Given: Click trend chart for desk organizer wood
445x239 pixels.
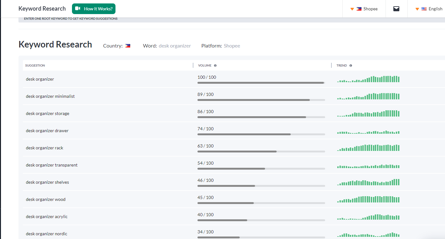Looking at the screenshot, I should (x=368, y=199).
